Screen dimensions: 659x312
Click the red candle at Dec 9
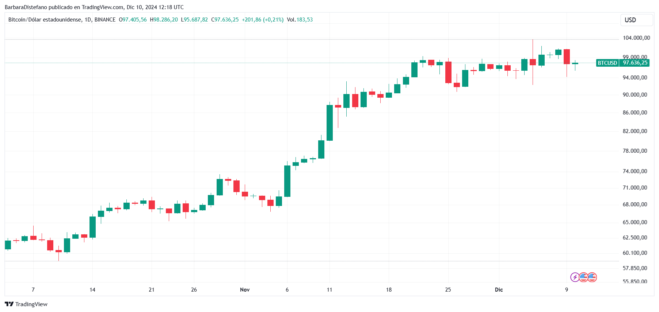tap(567, 56)
